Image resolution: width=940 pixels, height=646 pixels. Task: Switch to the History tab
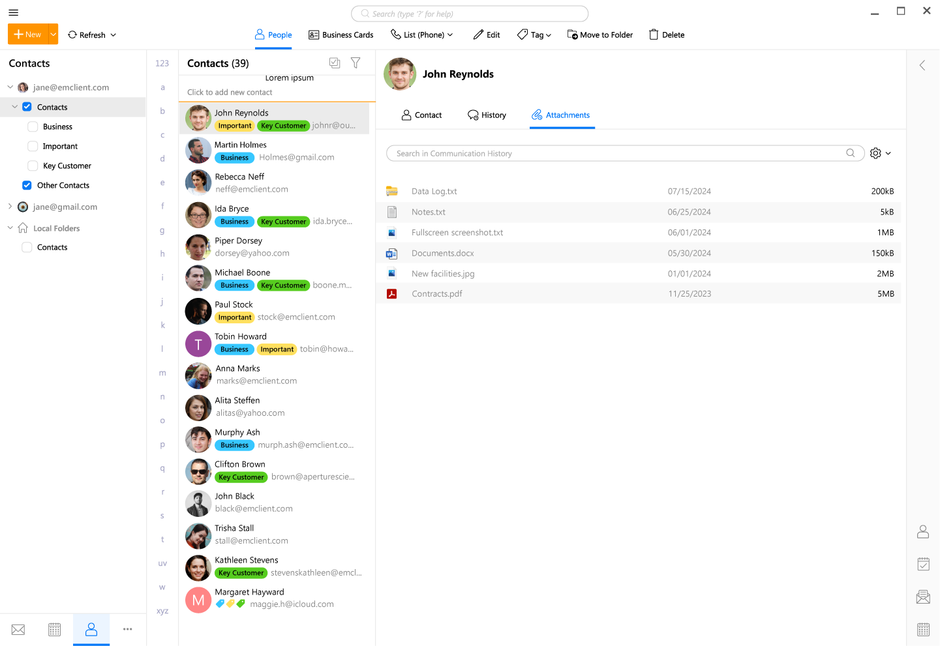(487, 115)
